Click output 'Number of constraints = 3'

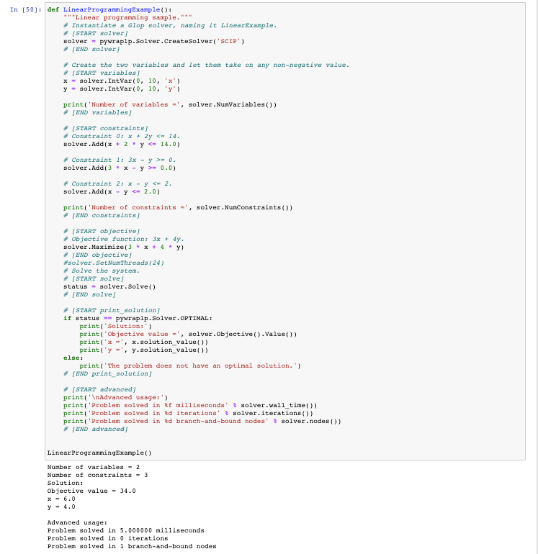pos(98,475)
